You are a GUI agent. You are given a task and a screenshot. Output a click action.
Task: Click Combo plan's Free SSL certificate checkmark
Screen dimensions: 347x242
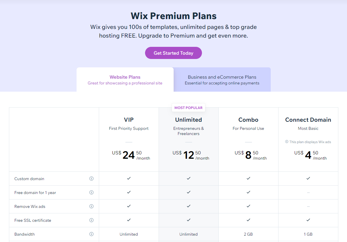click(x=248, y=220)
